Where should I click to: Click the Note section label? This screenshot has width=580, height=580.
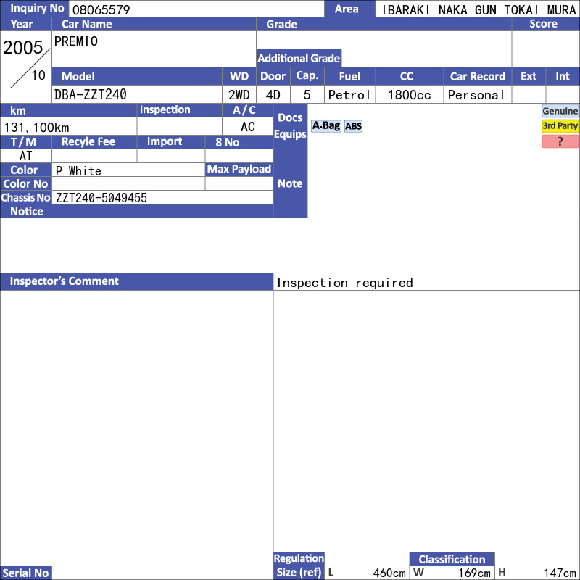tap(290, 183)
